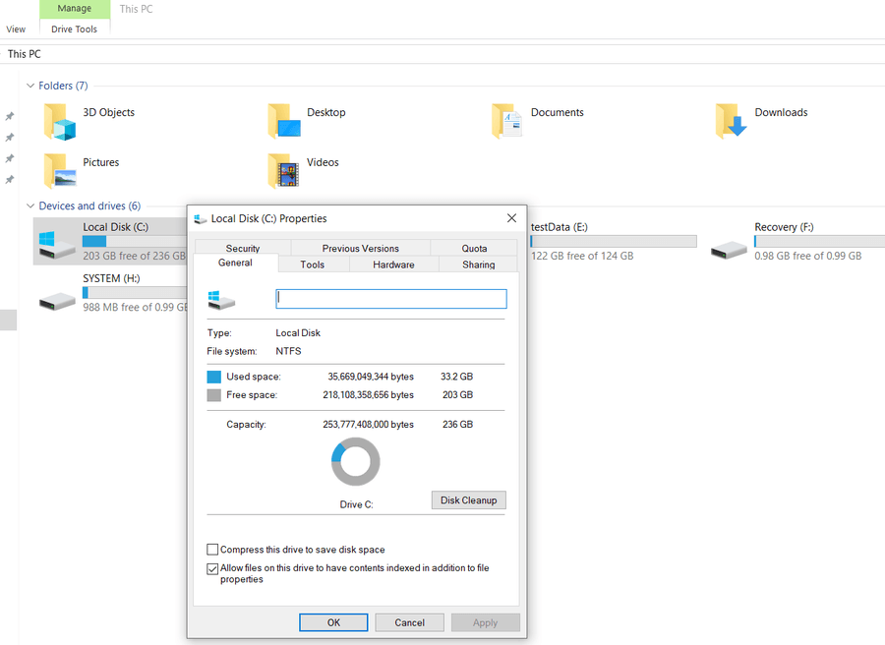
Task: Click '218,108,358,656 bytes' free space value
Action: (368, 395)
